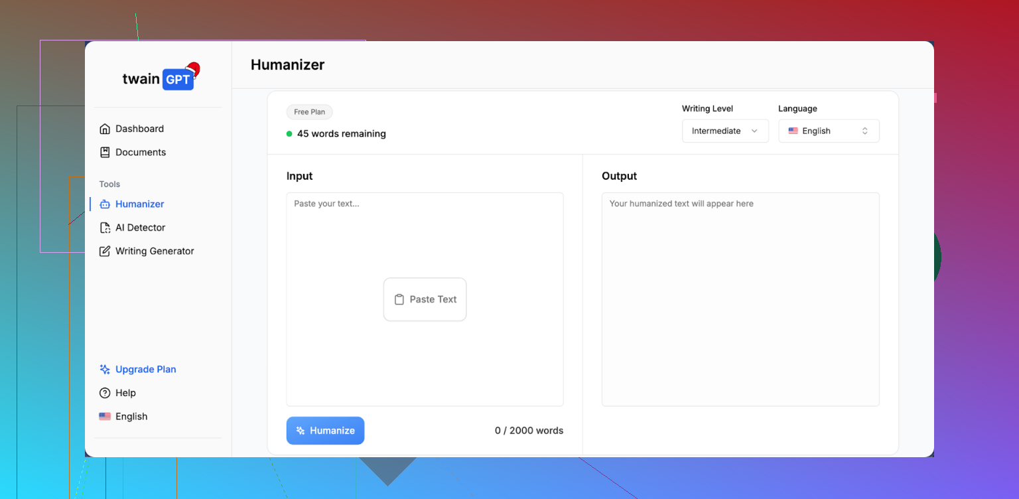The image size is (1019, 499).
Task: Click inside the Input text area
Action: click(425, 239)
